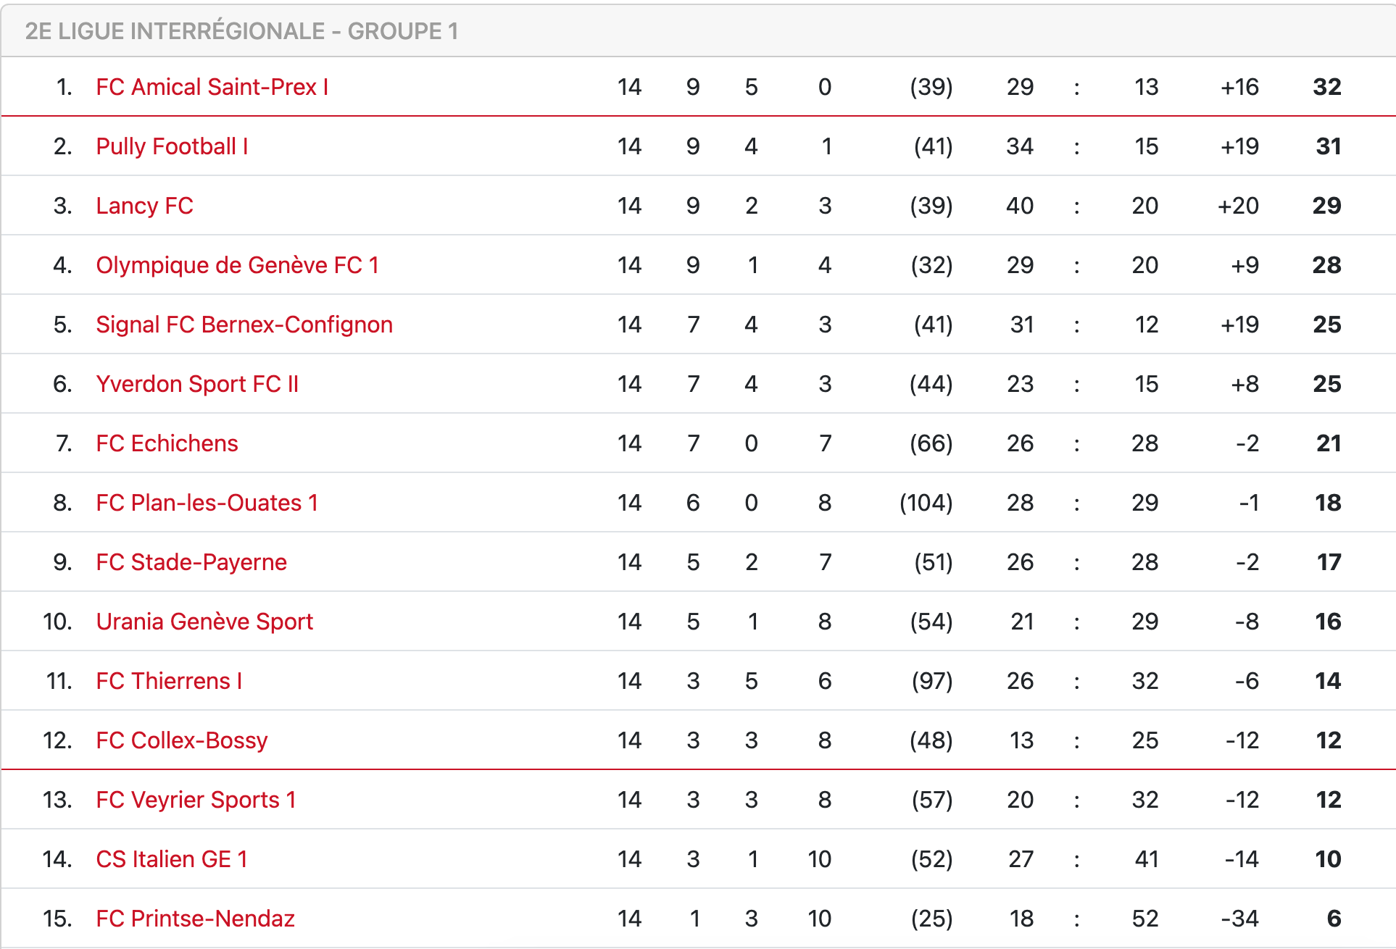The height and width of the screenshot is (949, 1396).
Task: Select FC Veyrier Sports 1 link
Action: coord(196,800)
